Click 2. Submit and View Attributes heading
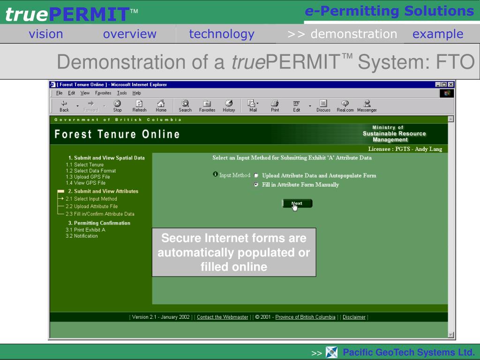 click(x=103, y=191)
